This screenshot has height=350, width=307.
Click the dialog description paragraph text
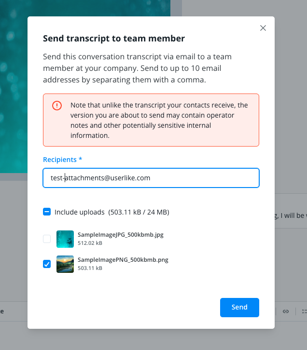[138, 68]
